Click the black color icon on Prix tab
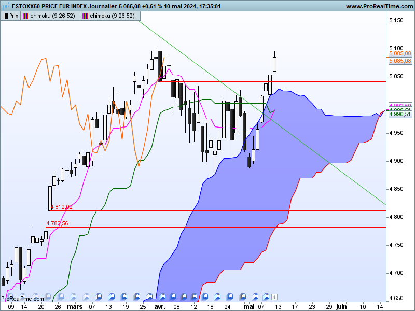 [x=6, y=16]
